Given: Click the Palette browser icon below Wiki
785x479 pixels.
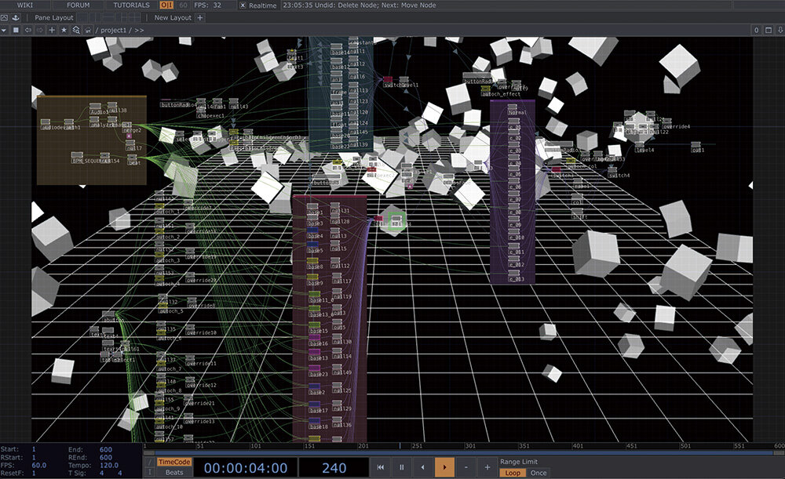Looking at the screenshot, I should coord(5,17).
